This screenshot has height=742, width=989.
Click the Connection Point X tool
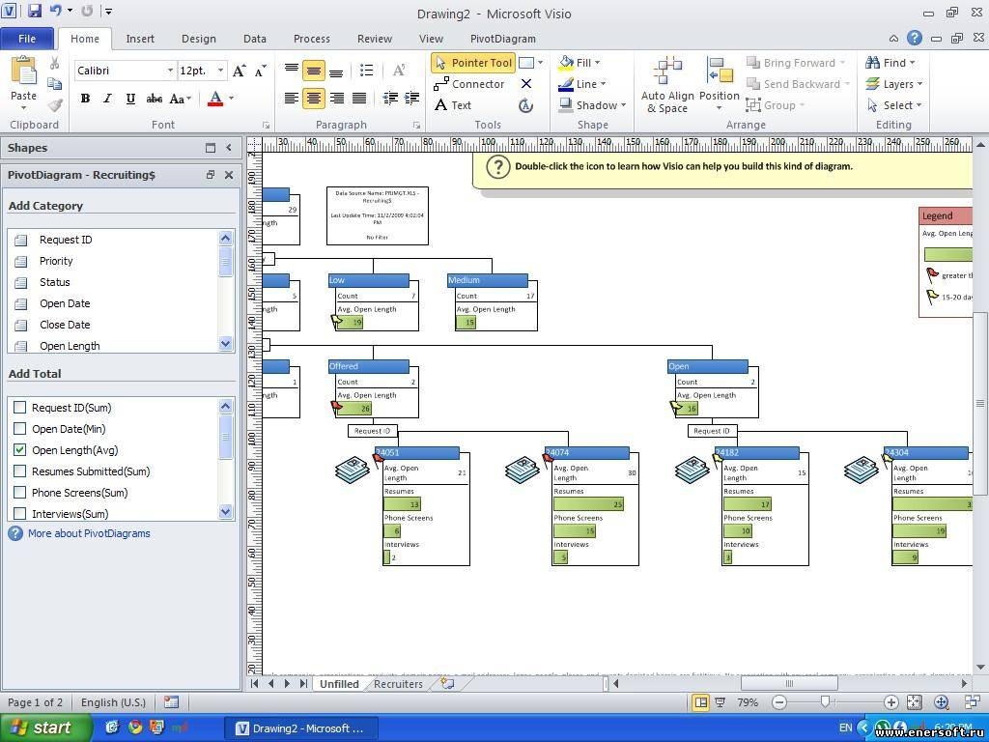click(526, 84)
